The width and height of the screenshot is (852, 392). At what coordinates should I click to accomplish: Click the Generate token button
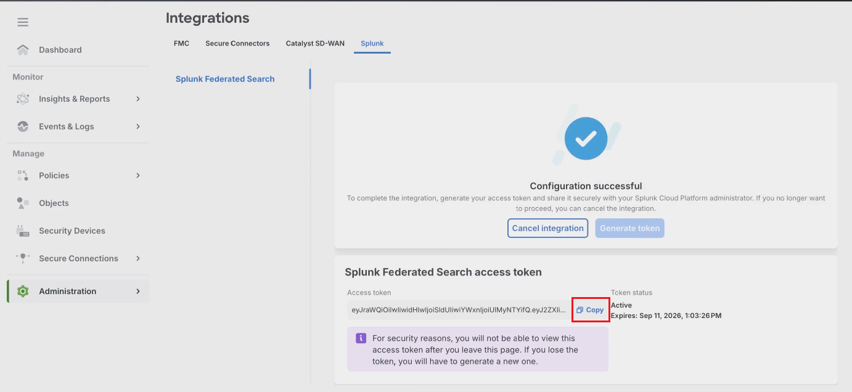629,228
